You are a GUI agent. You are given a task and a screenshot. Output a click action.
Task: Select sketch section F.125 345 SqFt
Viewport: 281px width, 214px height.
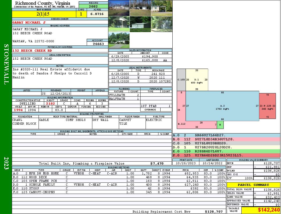coord(267,106)
